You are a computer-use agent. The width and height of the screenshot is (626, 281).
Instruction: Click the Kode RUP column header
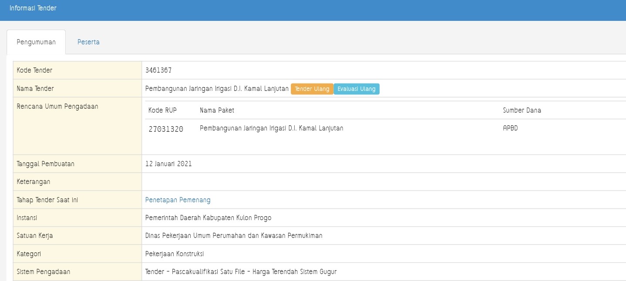162,110
